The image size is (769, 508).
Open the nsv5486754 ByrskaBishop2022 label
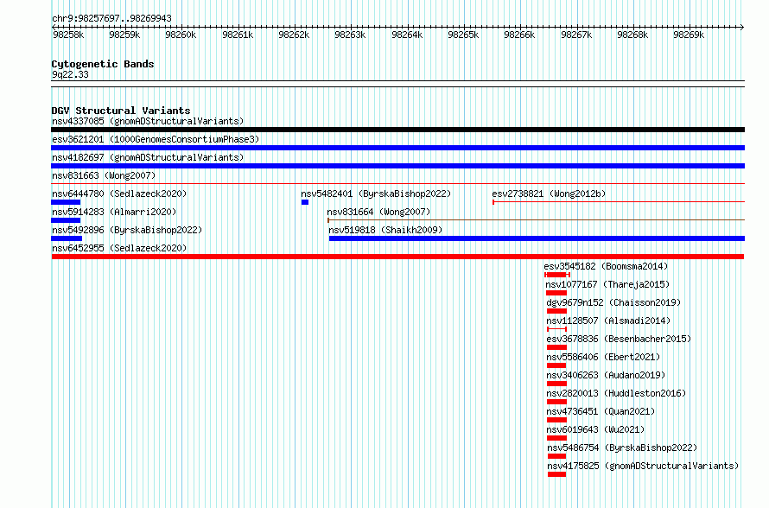(622, 448)
